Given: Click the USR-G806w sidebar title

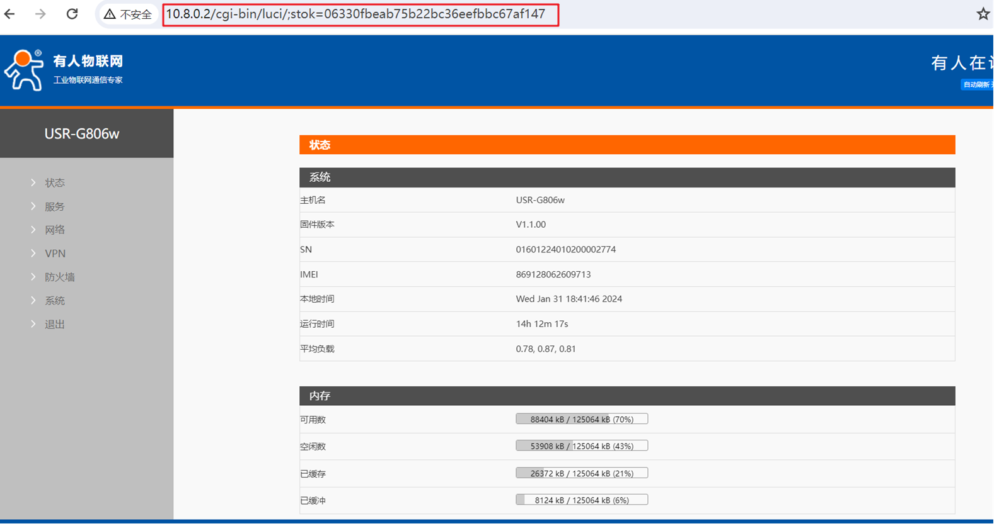Looking at the screenshot, I should tap(81, 134).
